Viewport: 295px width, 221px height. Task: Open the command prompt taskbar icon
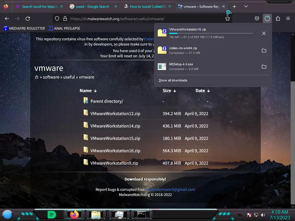coord(141,214)
